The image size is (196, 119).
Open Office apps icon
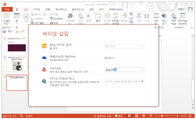click(x=70, y=16)
